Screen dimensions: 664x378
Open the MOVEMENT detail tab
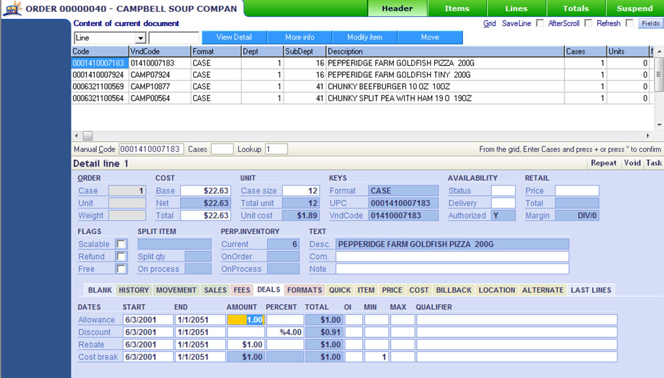176,290
